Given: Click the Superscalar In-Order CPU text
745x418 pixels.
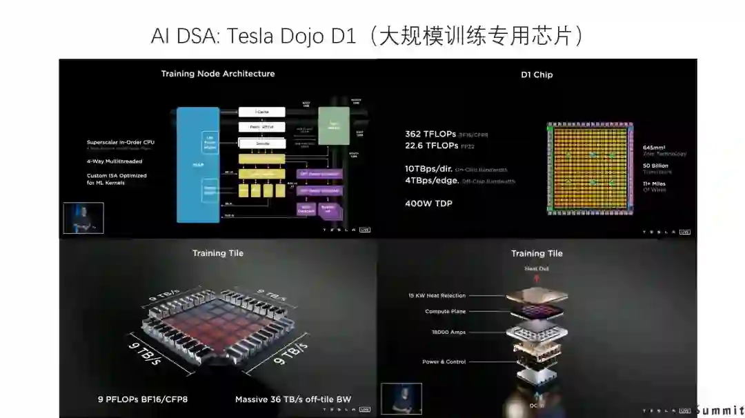Looking at the screenshot, I should [x=121, y=142].
